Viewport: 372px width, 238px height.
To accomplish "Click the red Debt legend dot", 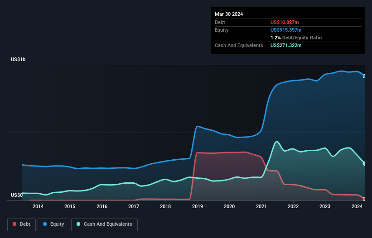I will pos(14,224).
